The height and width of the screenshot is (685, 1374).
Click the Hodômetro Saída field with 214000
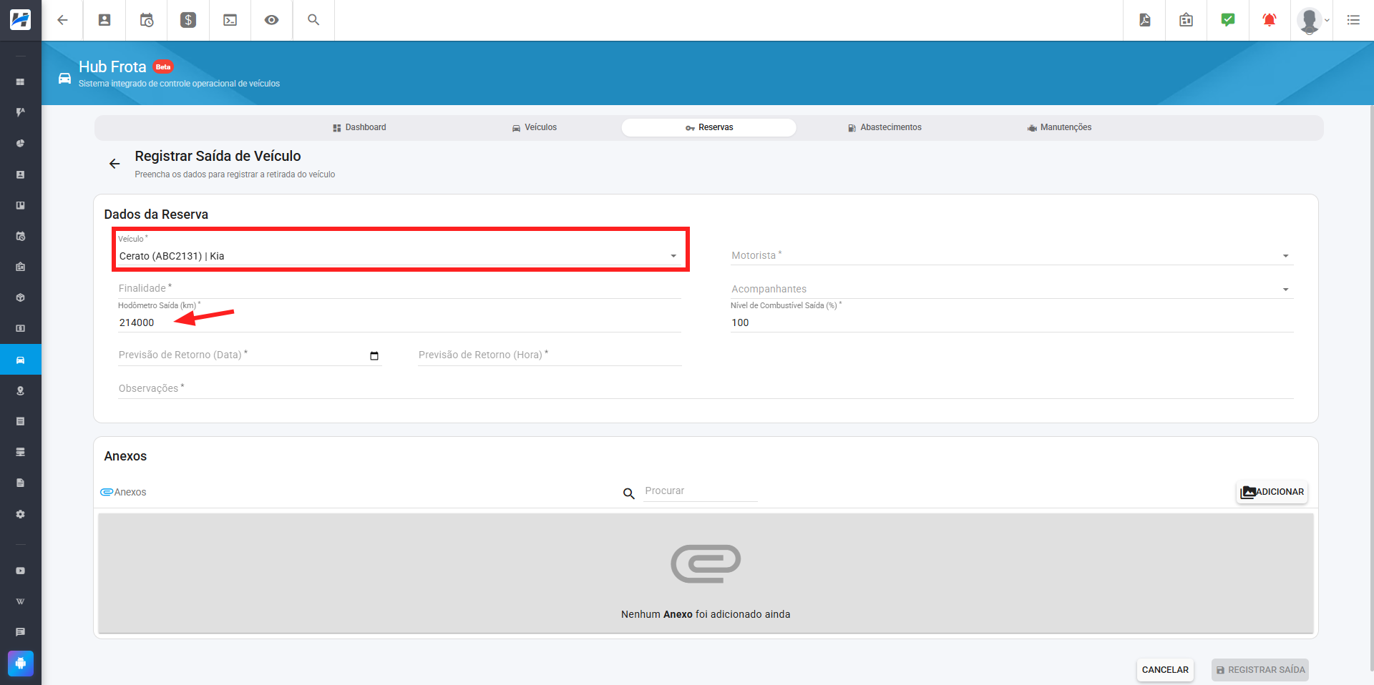pyautogui.click(x=399, y=322)
